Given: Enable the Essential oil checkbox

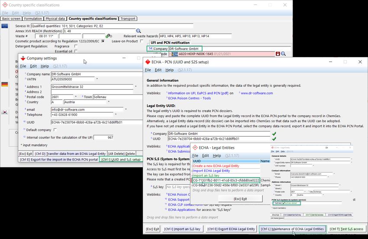Looking at the screenshot, I should coord(76,51).
